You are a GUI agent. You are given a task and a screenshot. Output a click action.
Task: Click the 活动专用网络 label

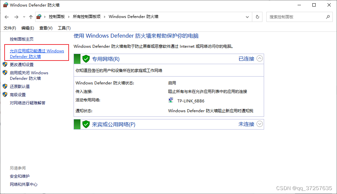(x=88, y=100)
